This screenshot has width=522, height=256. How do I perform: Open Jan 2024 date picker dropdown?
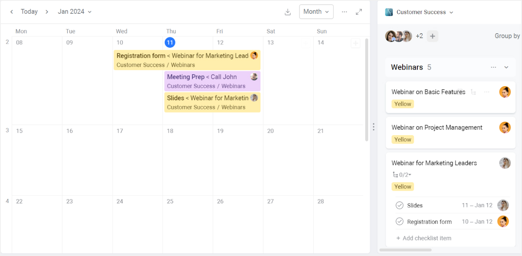point(75,12)
